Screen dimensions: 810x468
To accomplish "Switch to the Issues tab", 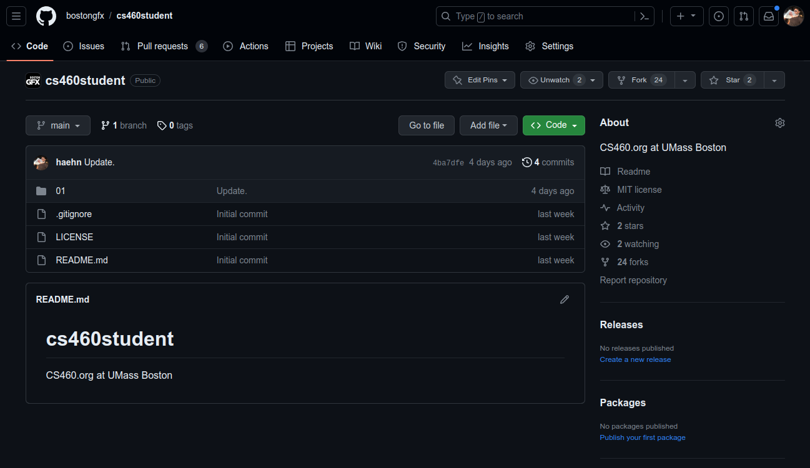I will pyautogui.click(x=84, y=46).
